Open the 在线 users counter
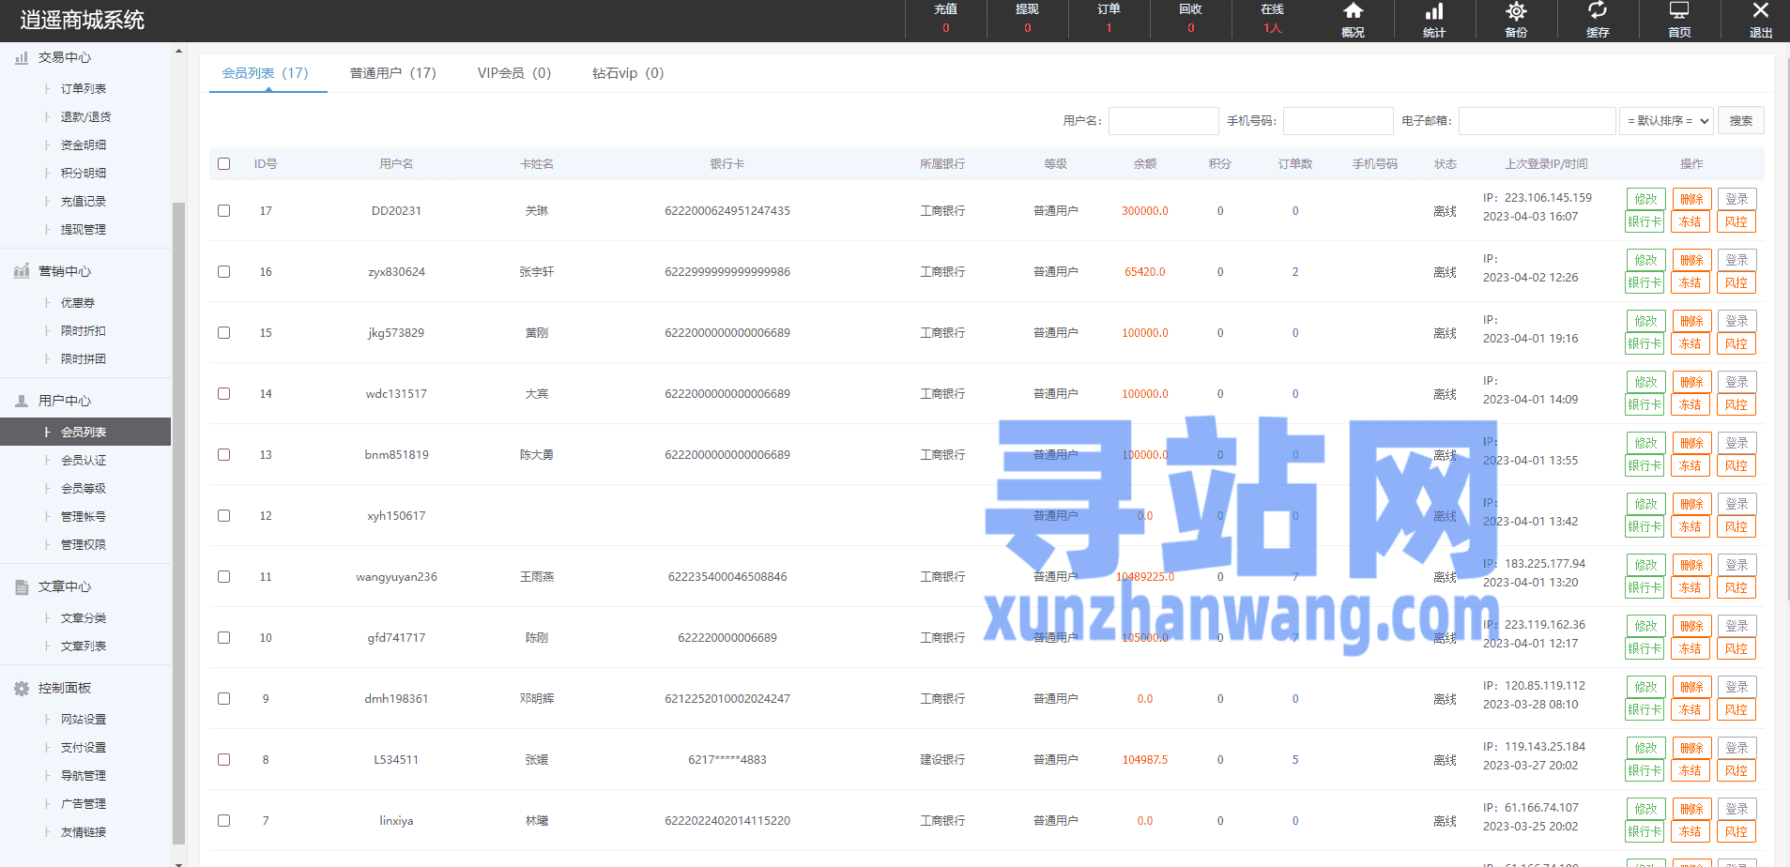Screen dimensions: 1790x867 [1273, 19]
